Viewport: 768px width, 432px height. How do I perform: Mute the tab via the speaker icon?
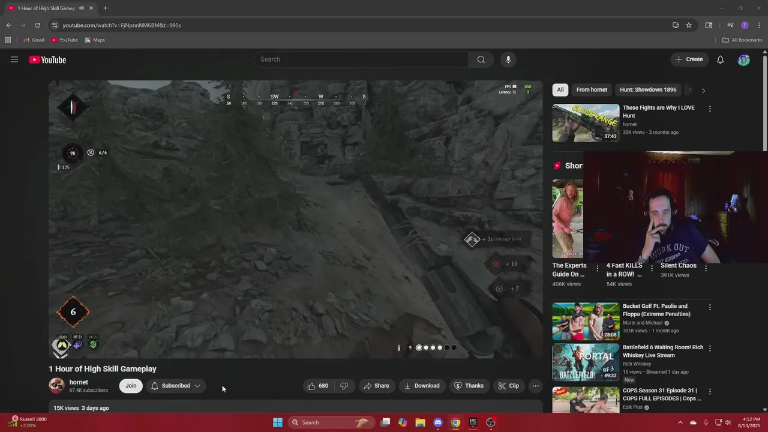point(82,8)
